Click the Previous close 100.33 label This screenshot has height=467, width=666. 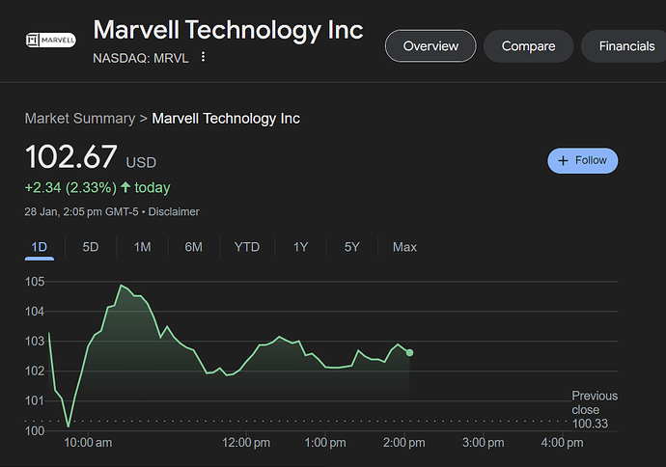coord(594,410)
